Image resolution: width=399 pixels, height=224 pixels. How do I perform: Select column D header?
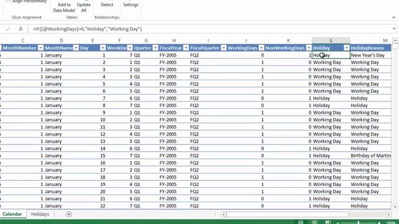click(x=61, y=40)
